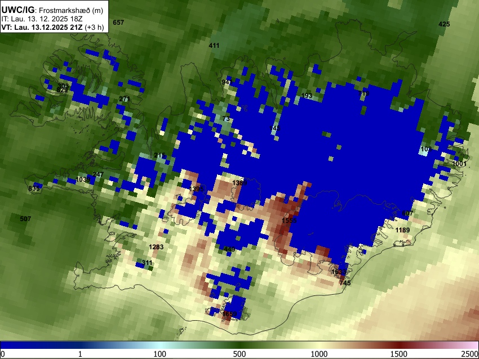Click the 1283 map value

pyautogui.click(x=156, y=247)
